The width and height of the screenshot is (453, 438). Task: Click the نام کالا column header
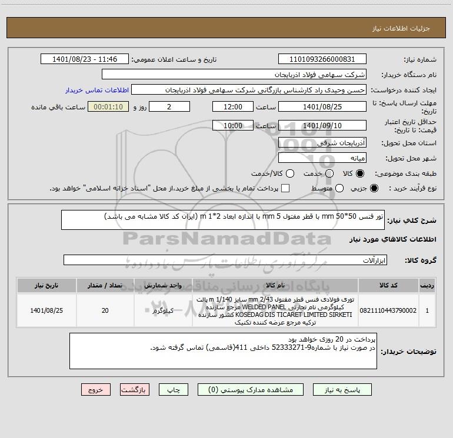pyautogui.click(x=275, y=285)
